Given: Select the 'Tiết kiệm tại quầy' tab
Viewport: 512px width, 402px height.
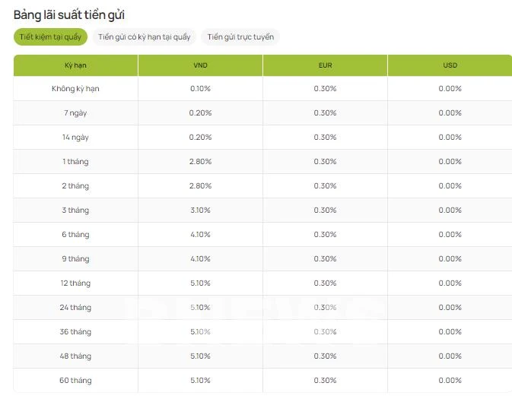Looking at the screenshot, I should 50,37.
